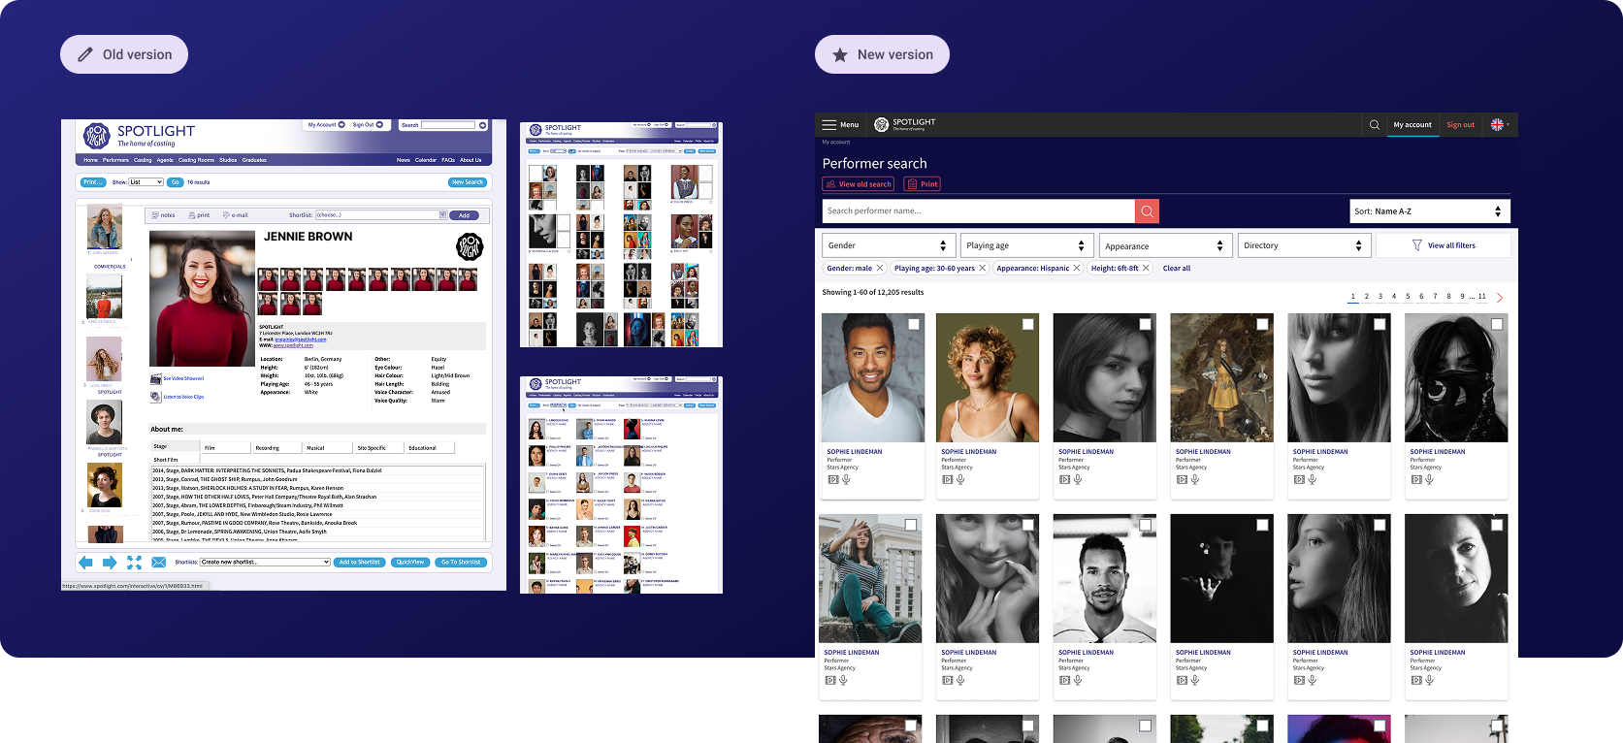This screenshot has height=743, width=1623.
Task: Go to next results page arrow
Action: point(1500,297)
